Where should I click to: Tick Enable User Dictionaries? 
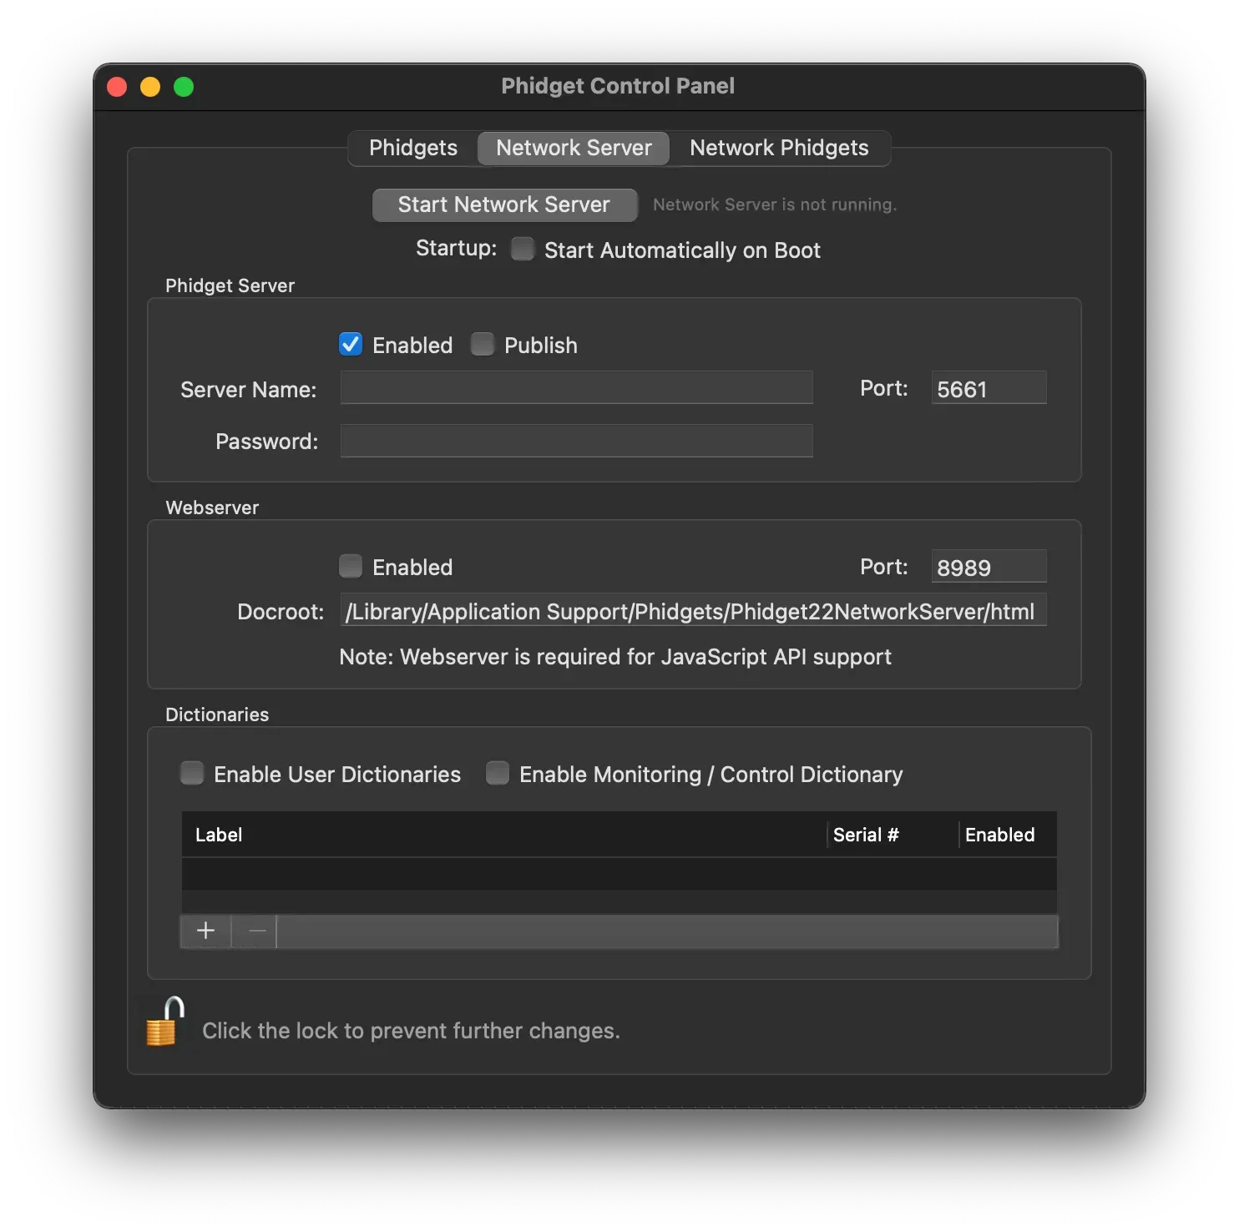[192, 773]
